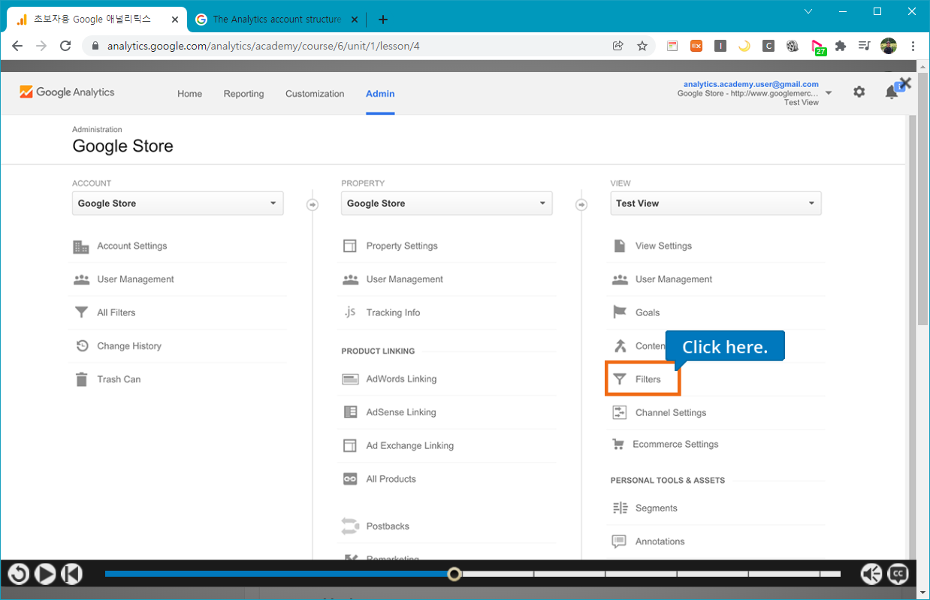Go to the Reporting tab

[243, 94]
